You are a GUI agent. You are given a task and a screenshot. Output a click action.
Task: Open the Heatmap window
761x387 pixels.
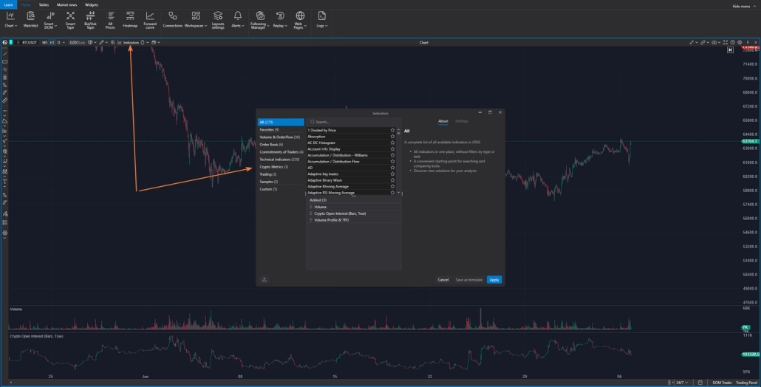click(x=130, y=20)
